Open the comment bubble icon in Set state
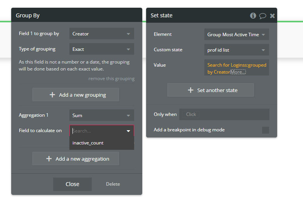303x208 pixels. 263,16
